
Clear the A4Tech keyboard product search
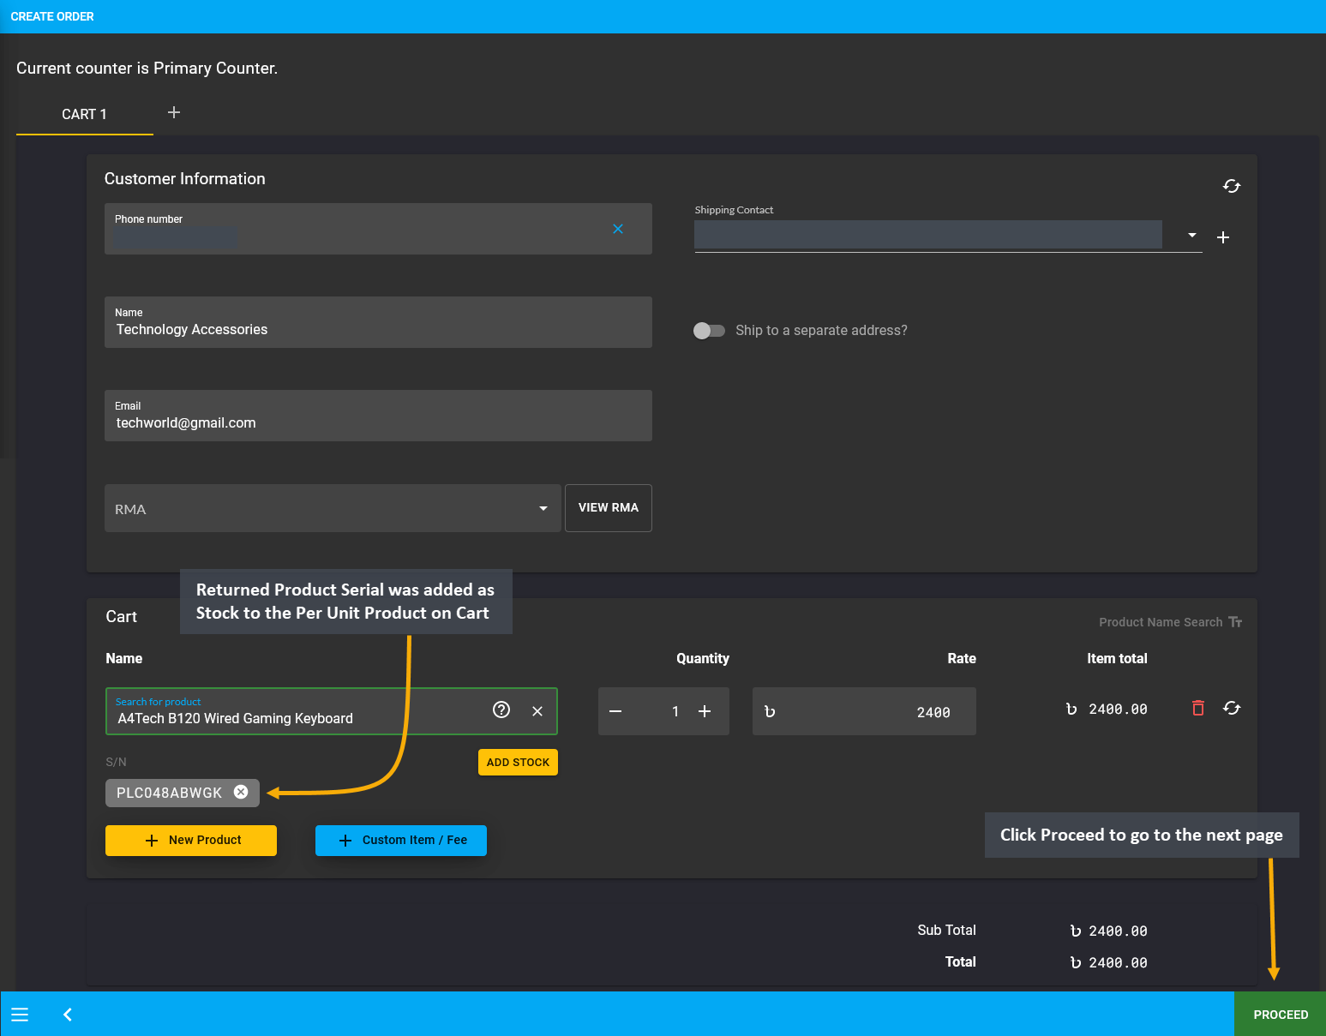[x=537, y=711]
